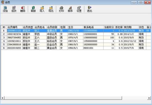Click the 当前积分 column header

click(x=109, y=27)
